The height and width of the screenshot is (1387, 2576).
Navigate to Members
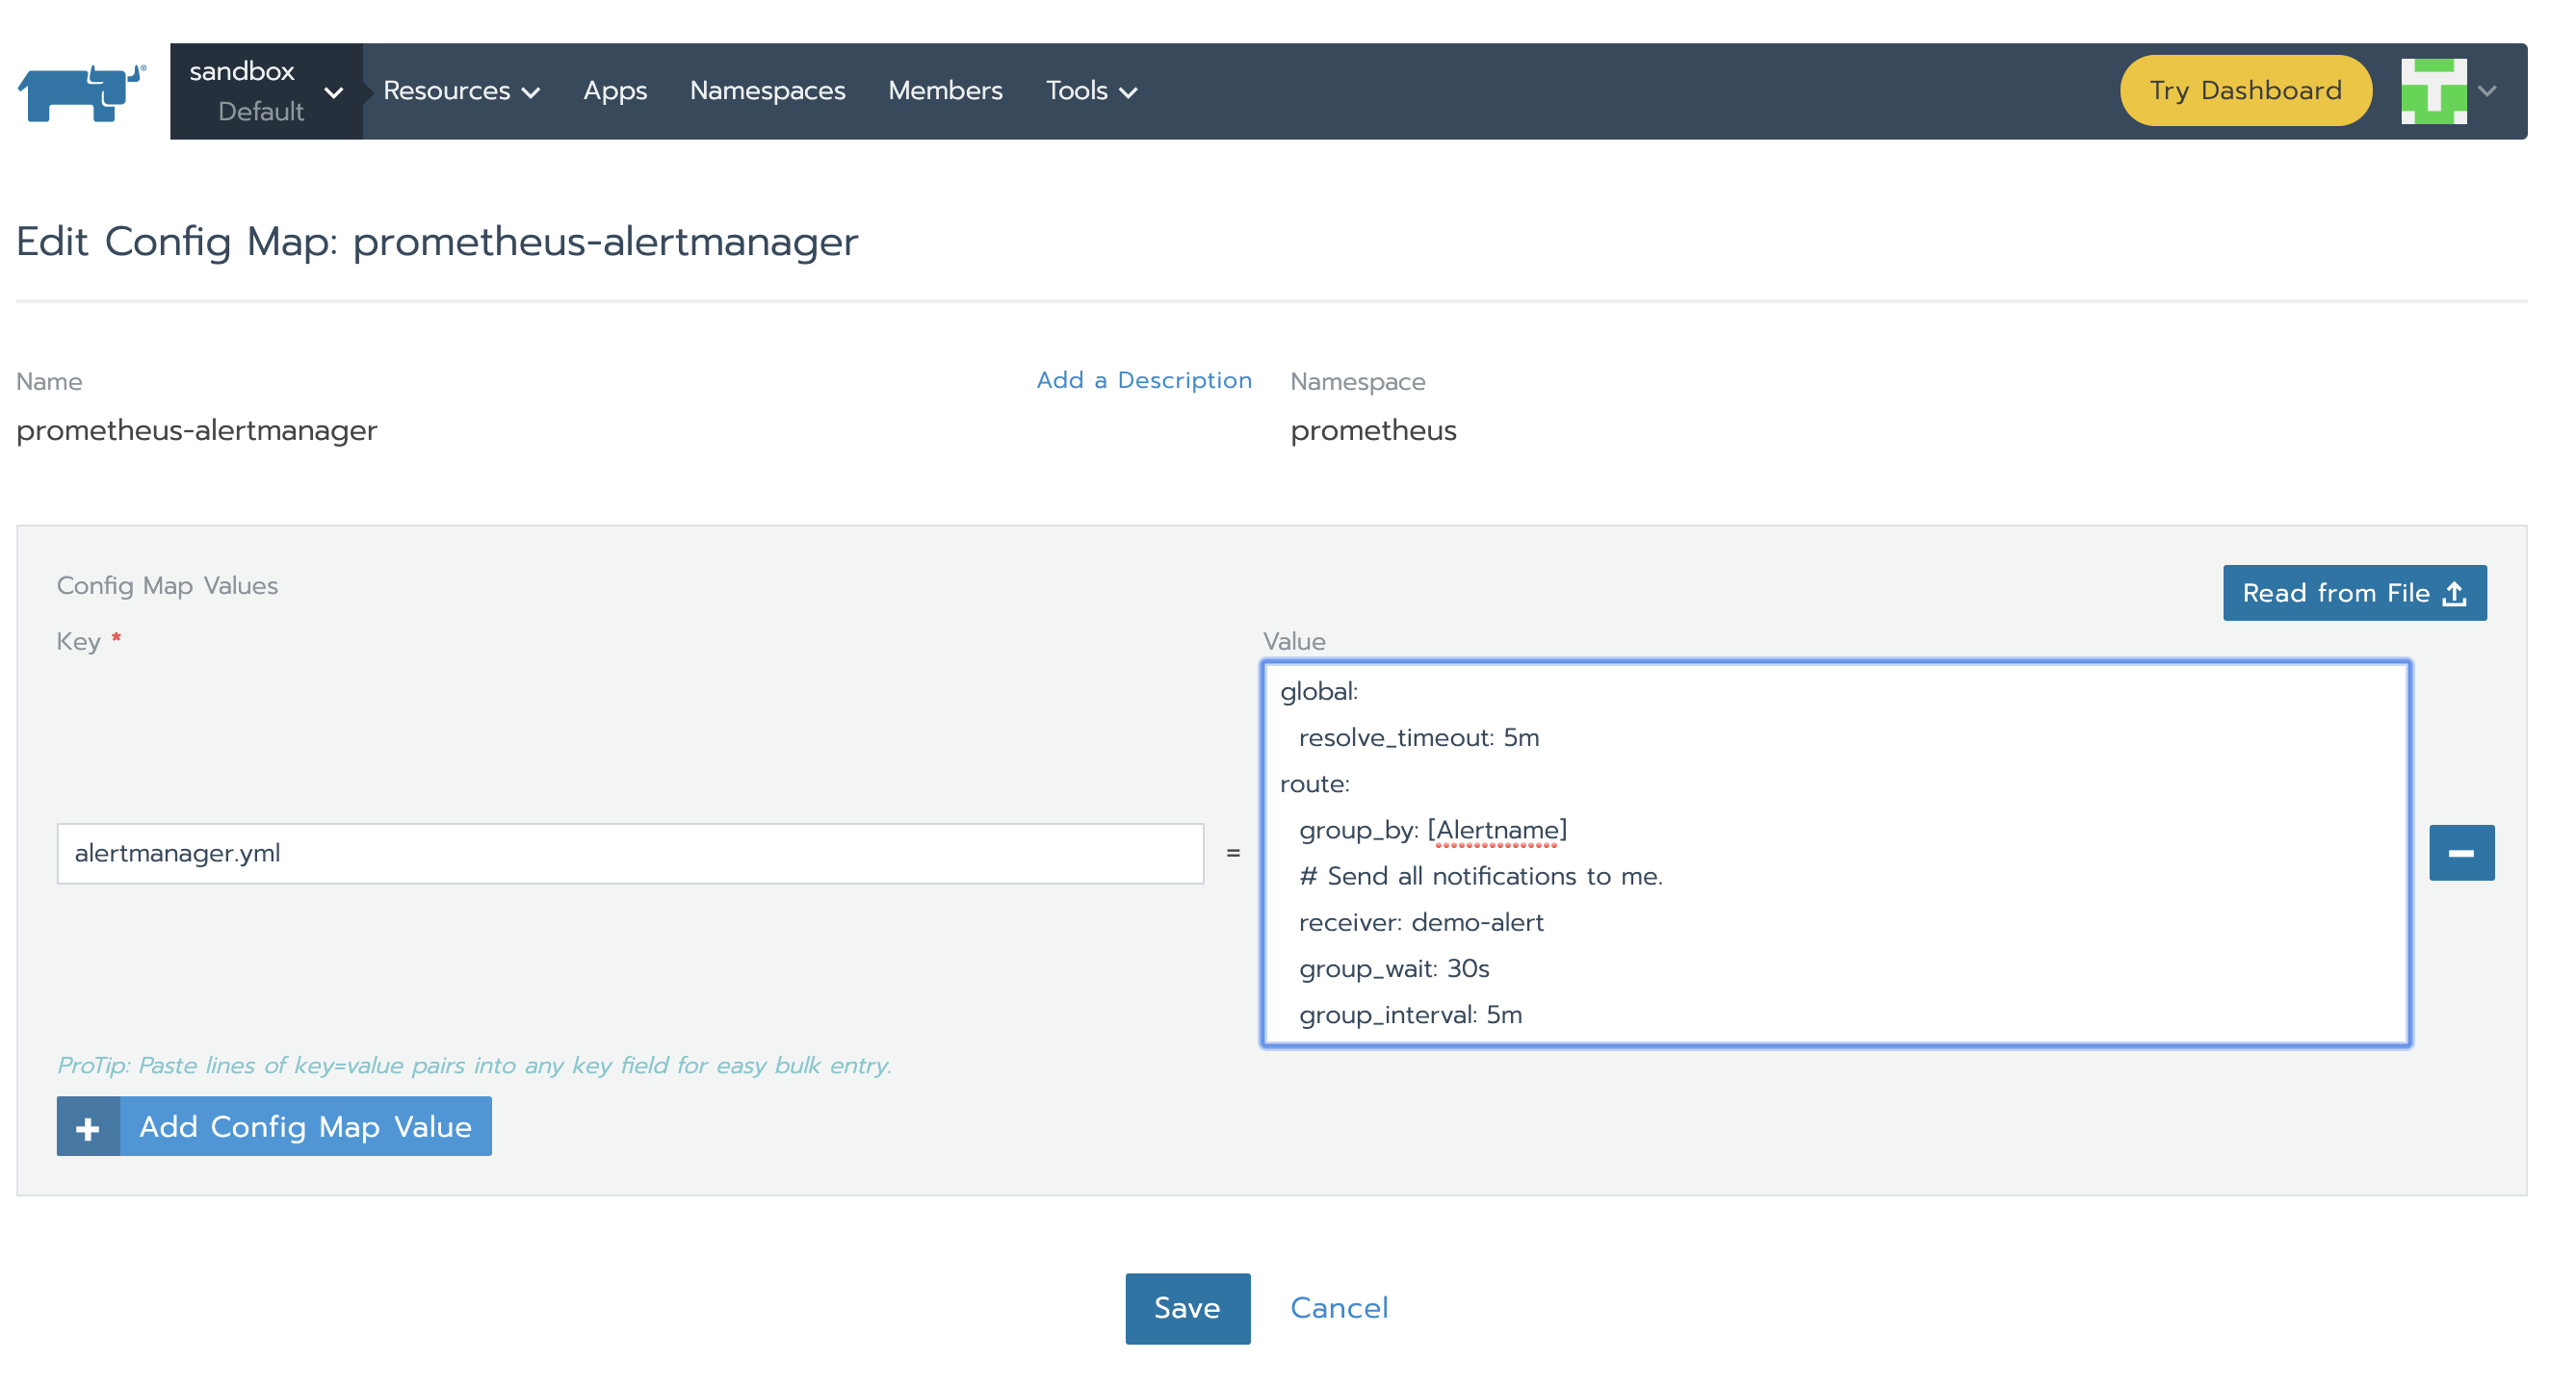pos(945,90)
